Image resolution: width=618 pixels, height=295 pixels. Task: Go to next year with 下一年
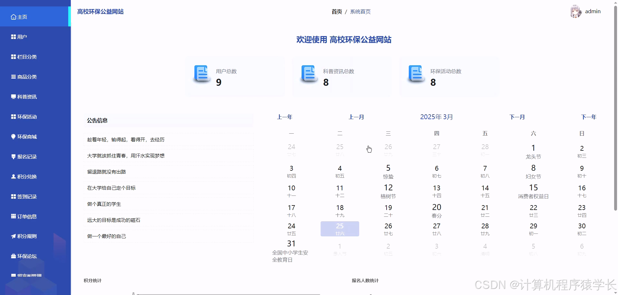click(589, 117)
